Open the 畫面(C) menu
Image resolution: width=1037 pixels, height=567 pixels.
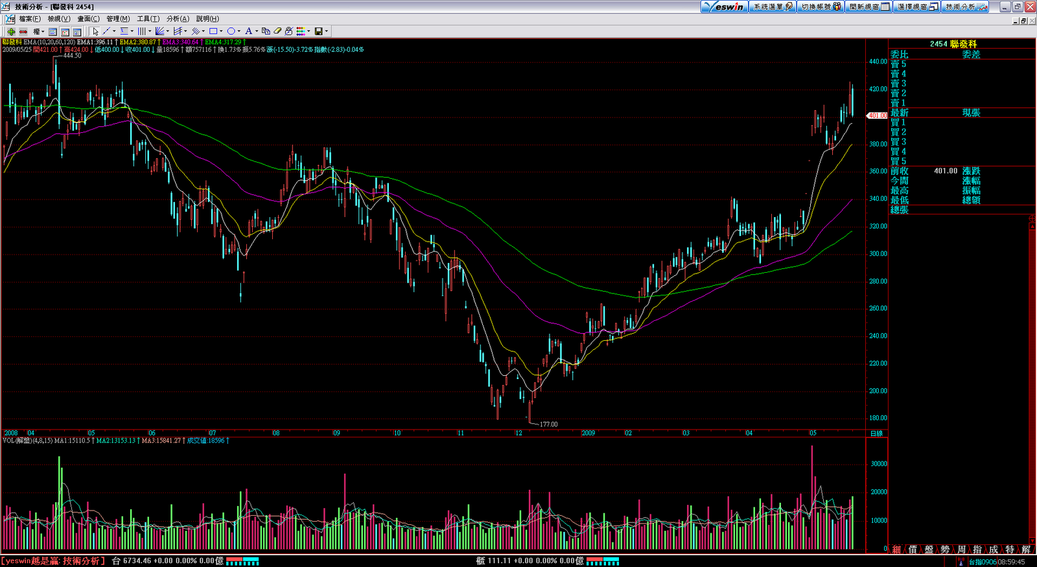[89, 19]
